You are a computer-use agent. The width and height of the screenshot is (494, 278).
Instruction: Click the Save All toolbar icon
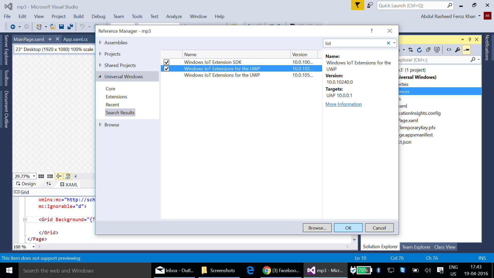tap(70, 27)
